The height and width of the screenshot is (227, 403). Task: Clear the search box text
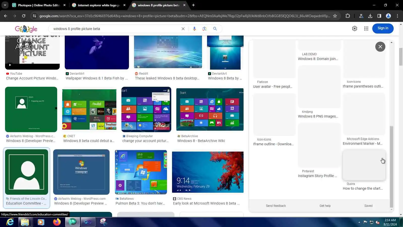coord(183,29)
